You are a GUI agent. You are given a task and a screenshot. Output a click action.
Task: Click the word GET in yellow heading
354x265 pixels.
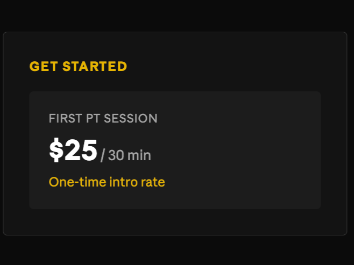tap(44, 66)
